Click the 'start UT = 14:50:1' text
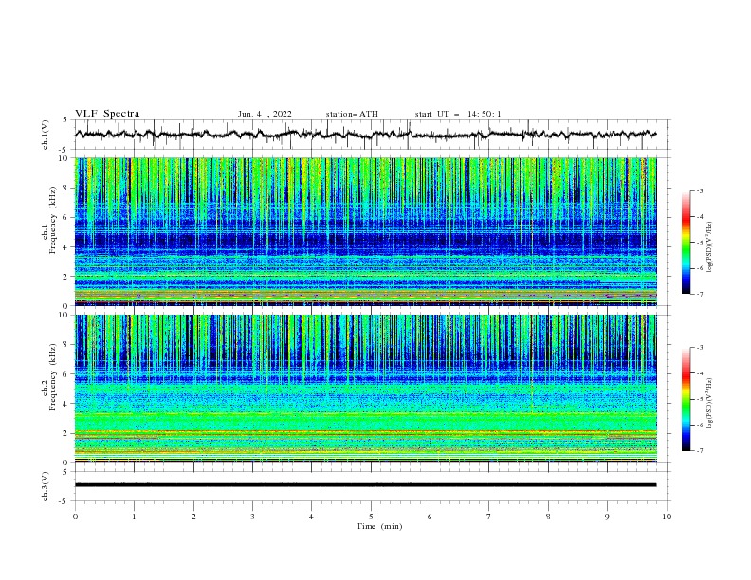751x580 pixels. tap(458, 114)
